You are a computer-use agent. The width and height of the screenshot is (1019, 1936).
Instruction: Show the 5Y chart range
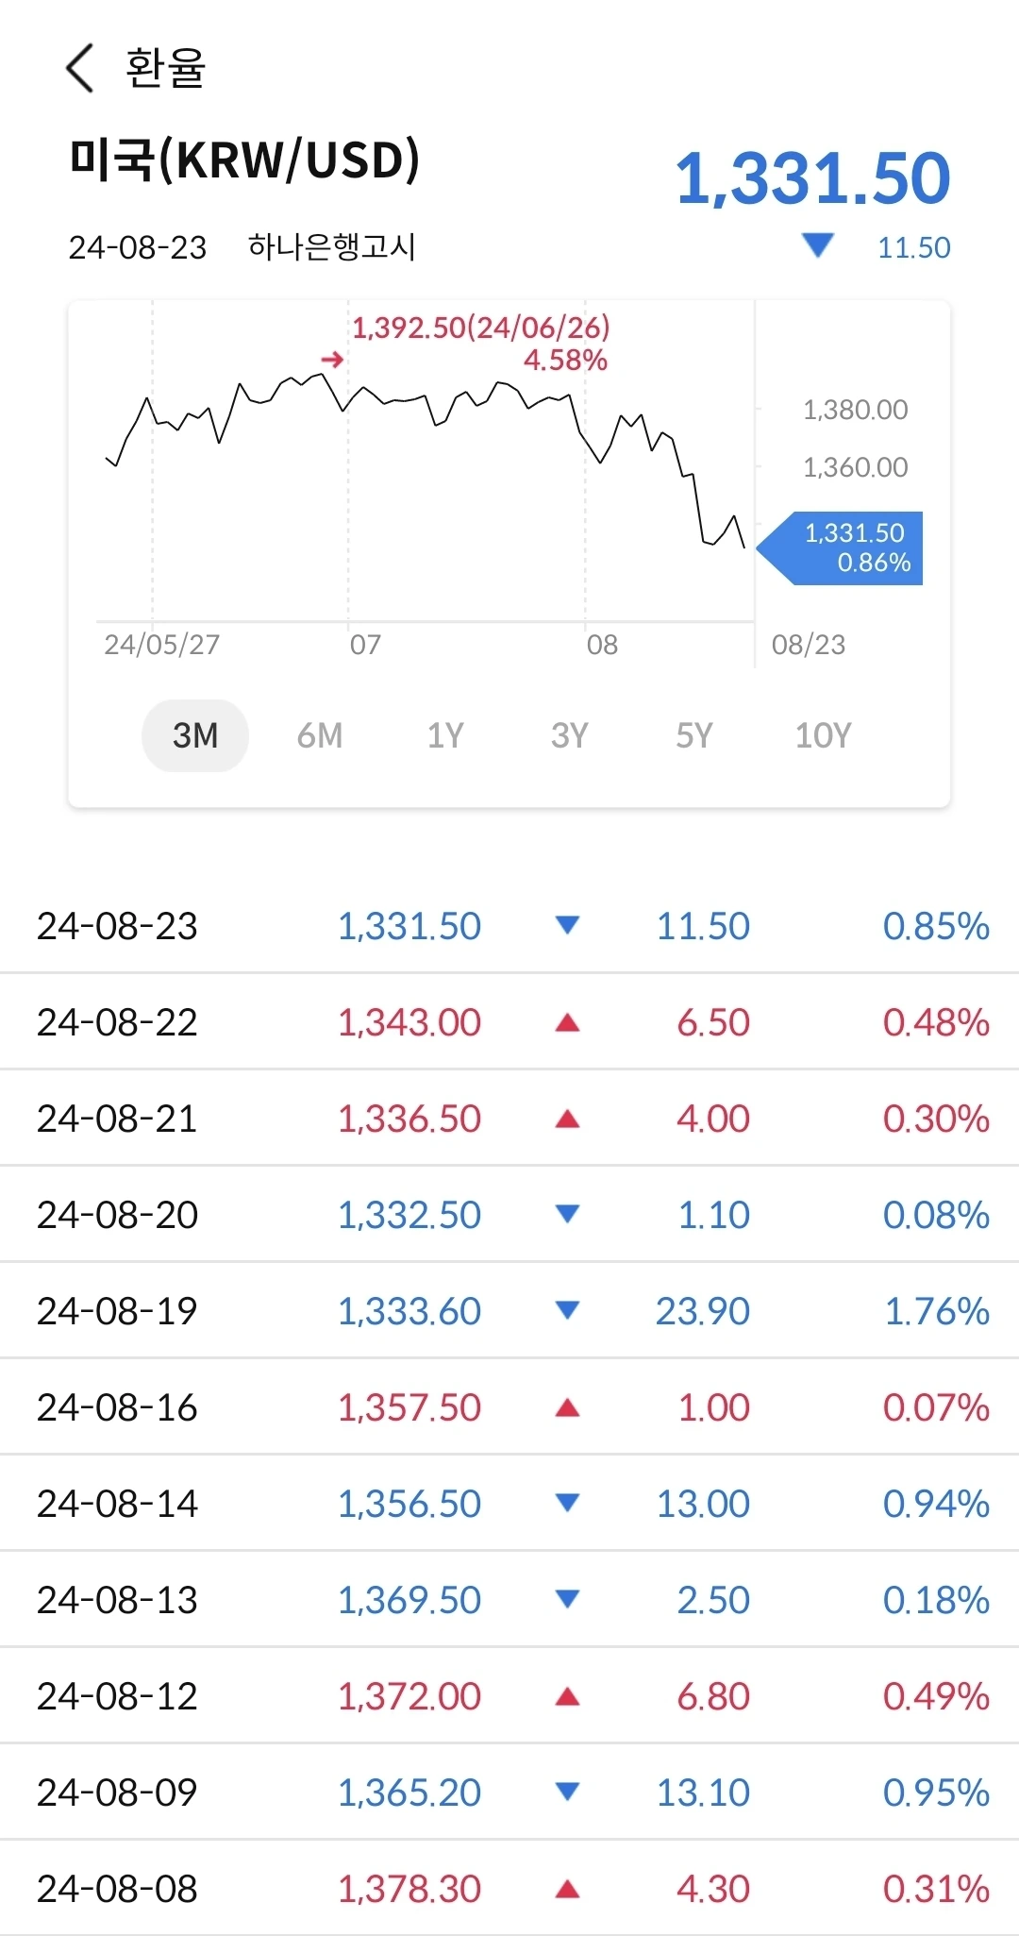694,735
